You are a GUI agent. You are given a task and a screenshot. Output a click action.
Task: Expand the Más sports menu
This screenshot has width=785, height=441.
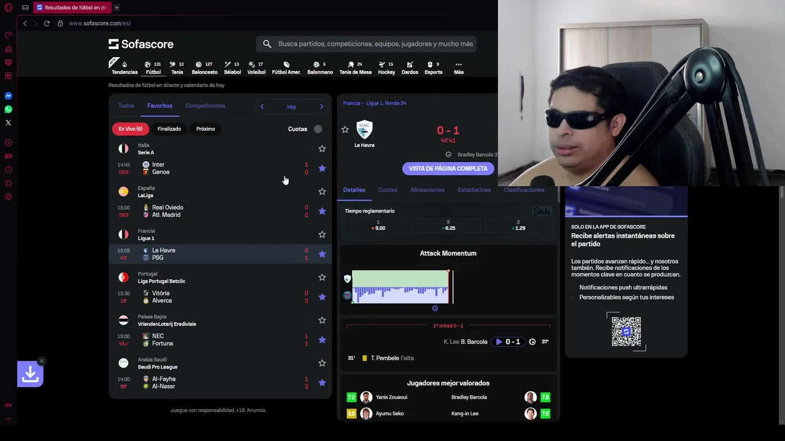(459, 67)
